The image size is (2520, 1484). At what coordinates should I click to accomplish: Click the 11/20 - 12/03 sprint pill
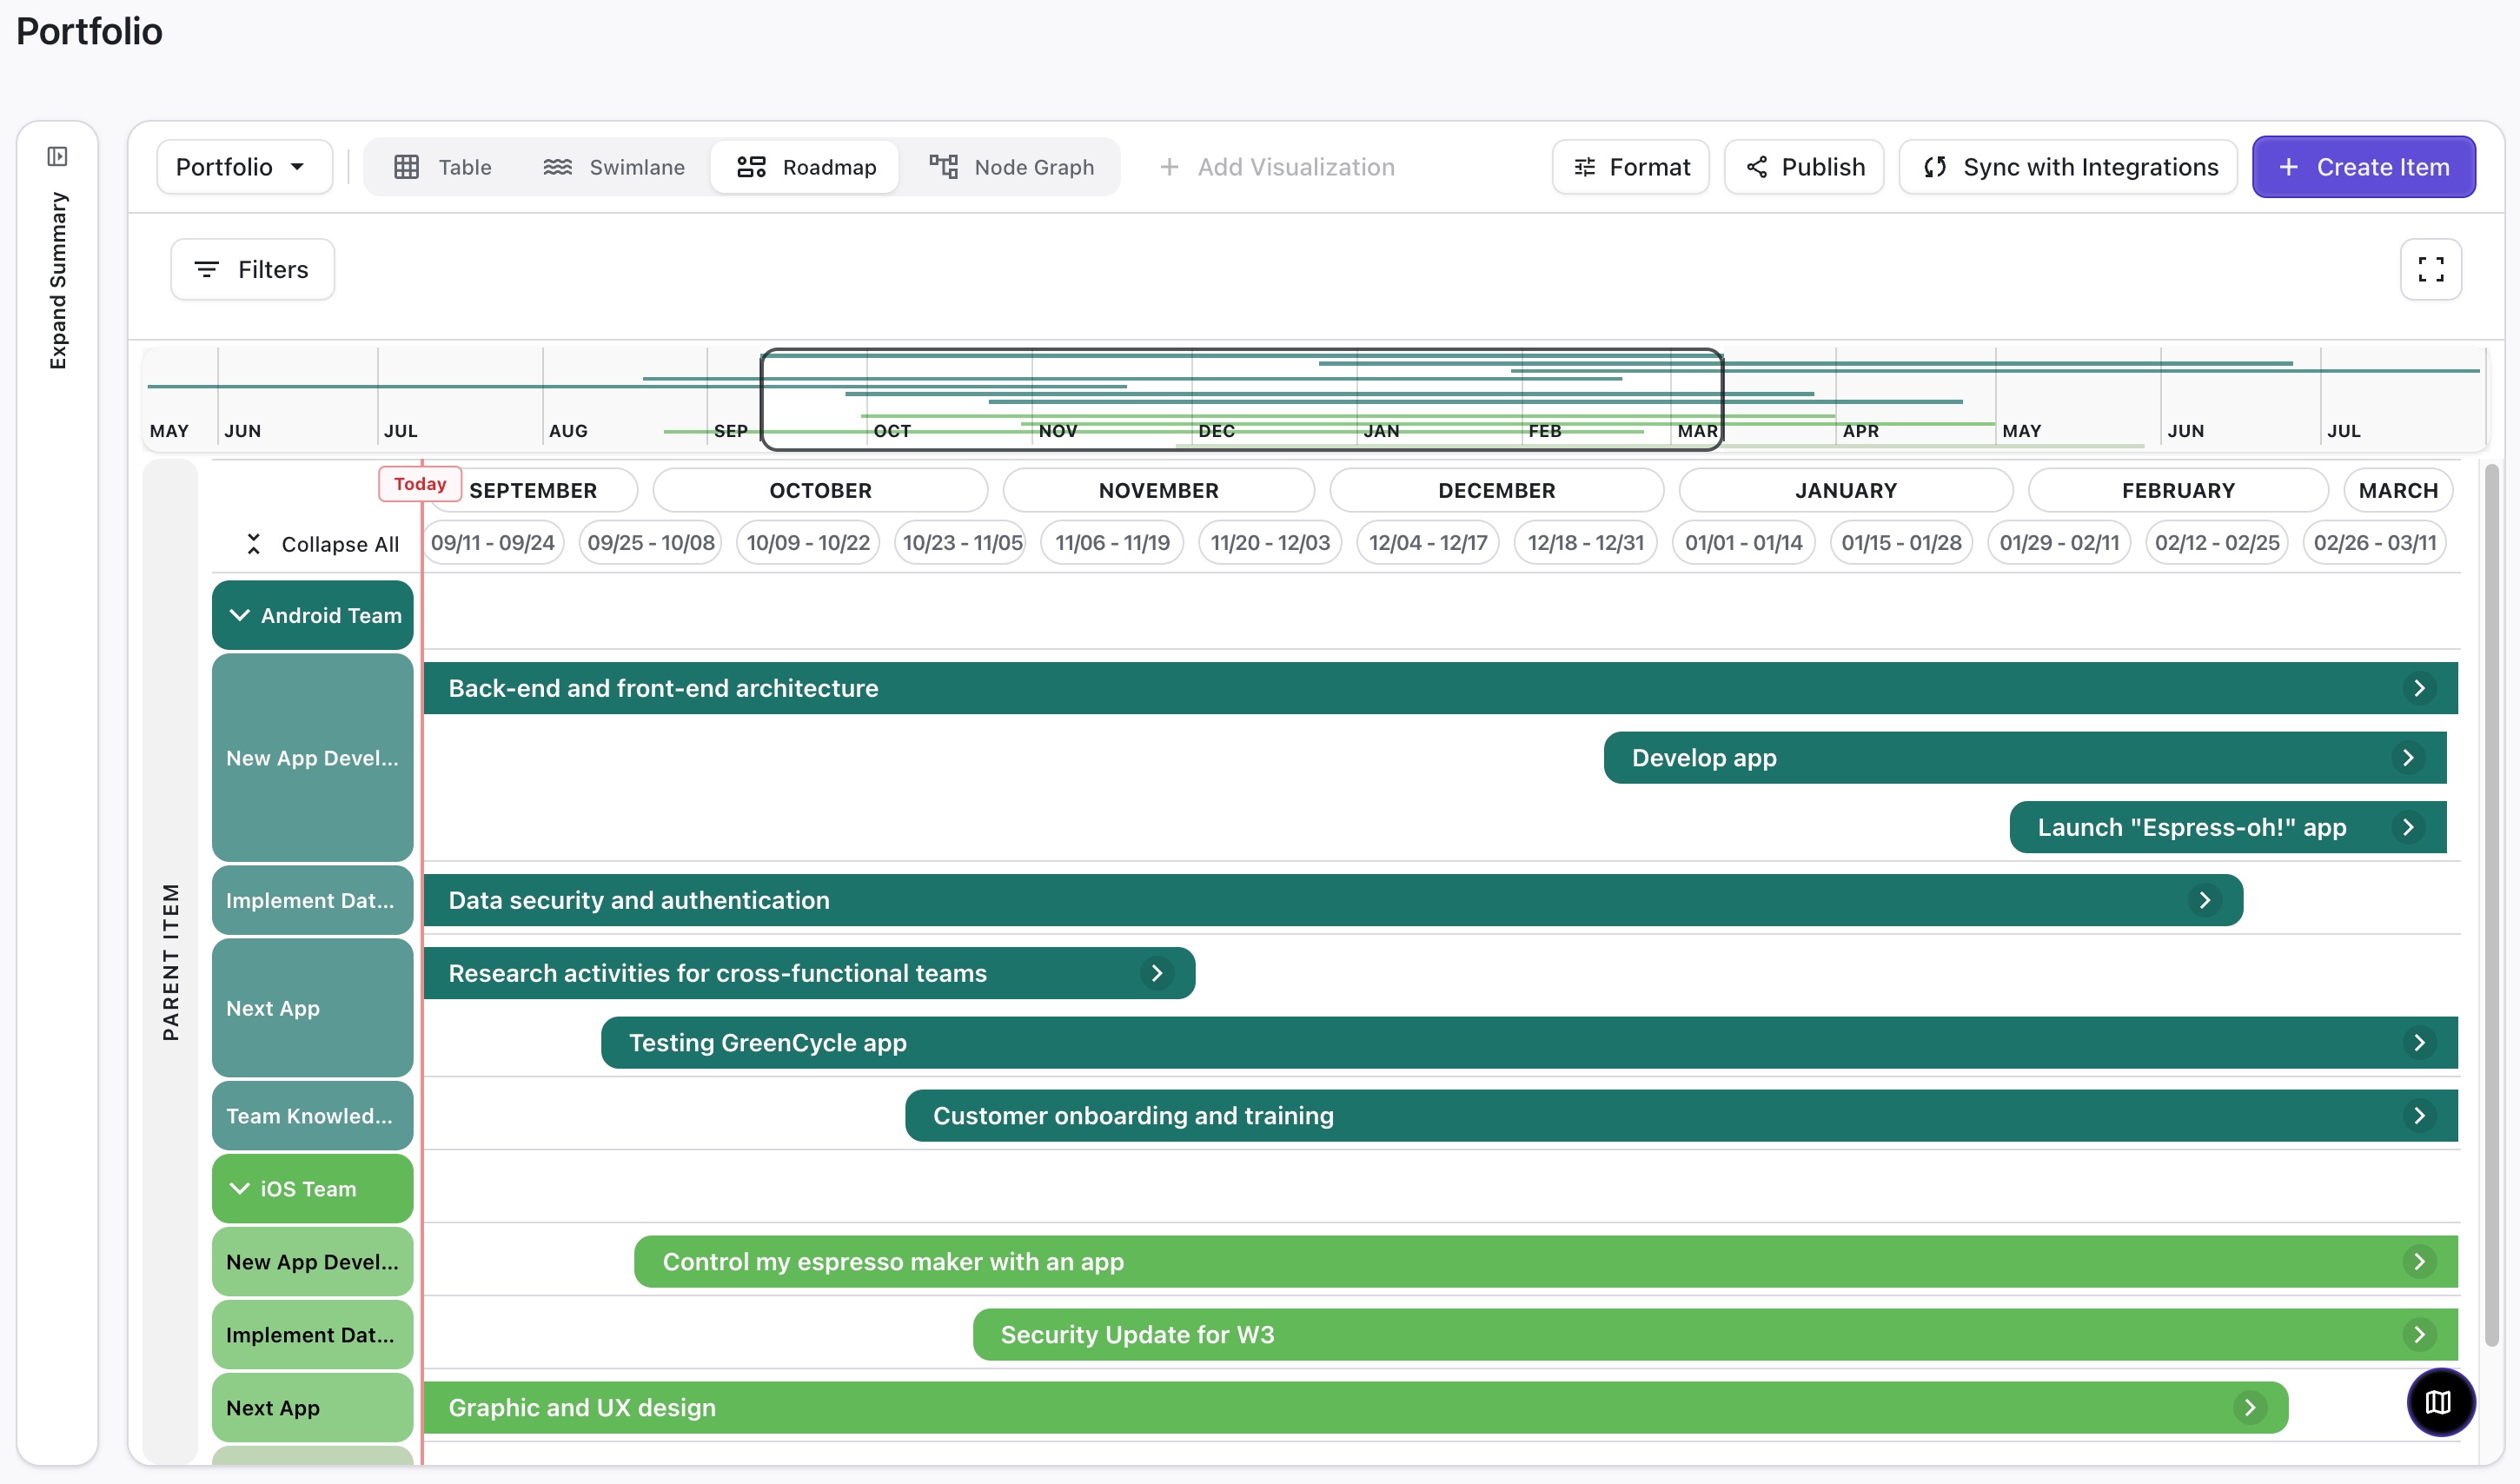click(1270, 543)
